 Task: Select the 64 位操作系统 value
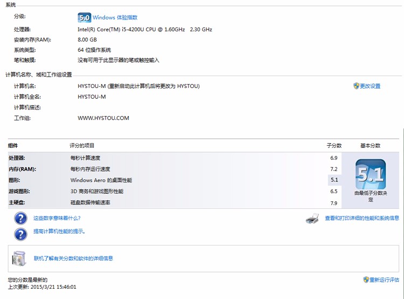click(x=94, y=50)
